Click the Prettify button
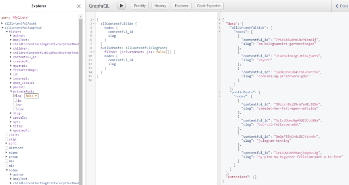 pos(140,6)
